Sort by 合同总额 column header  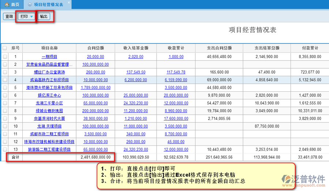point(95,48)
